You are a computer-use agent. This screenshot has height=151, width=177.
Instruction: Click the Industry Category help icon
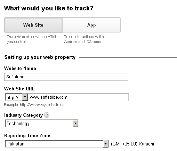tap(47, 115)
